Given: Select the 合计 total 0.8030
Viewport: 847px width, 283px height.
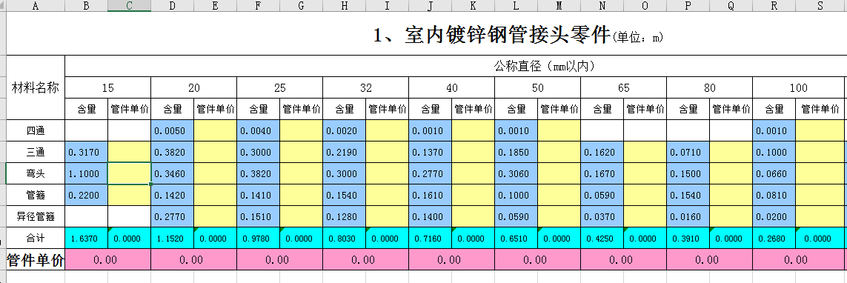Looking at the screenshot, I should coord(344,238).
